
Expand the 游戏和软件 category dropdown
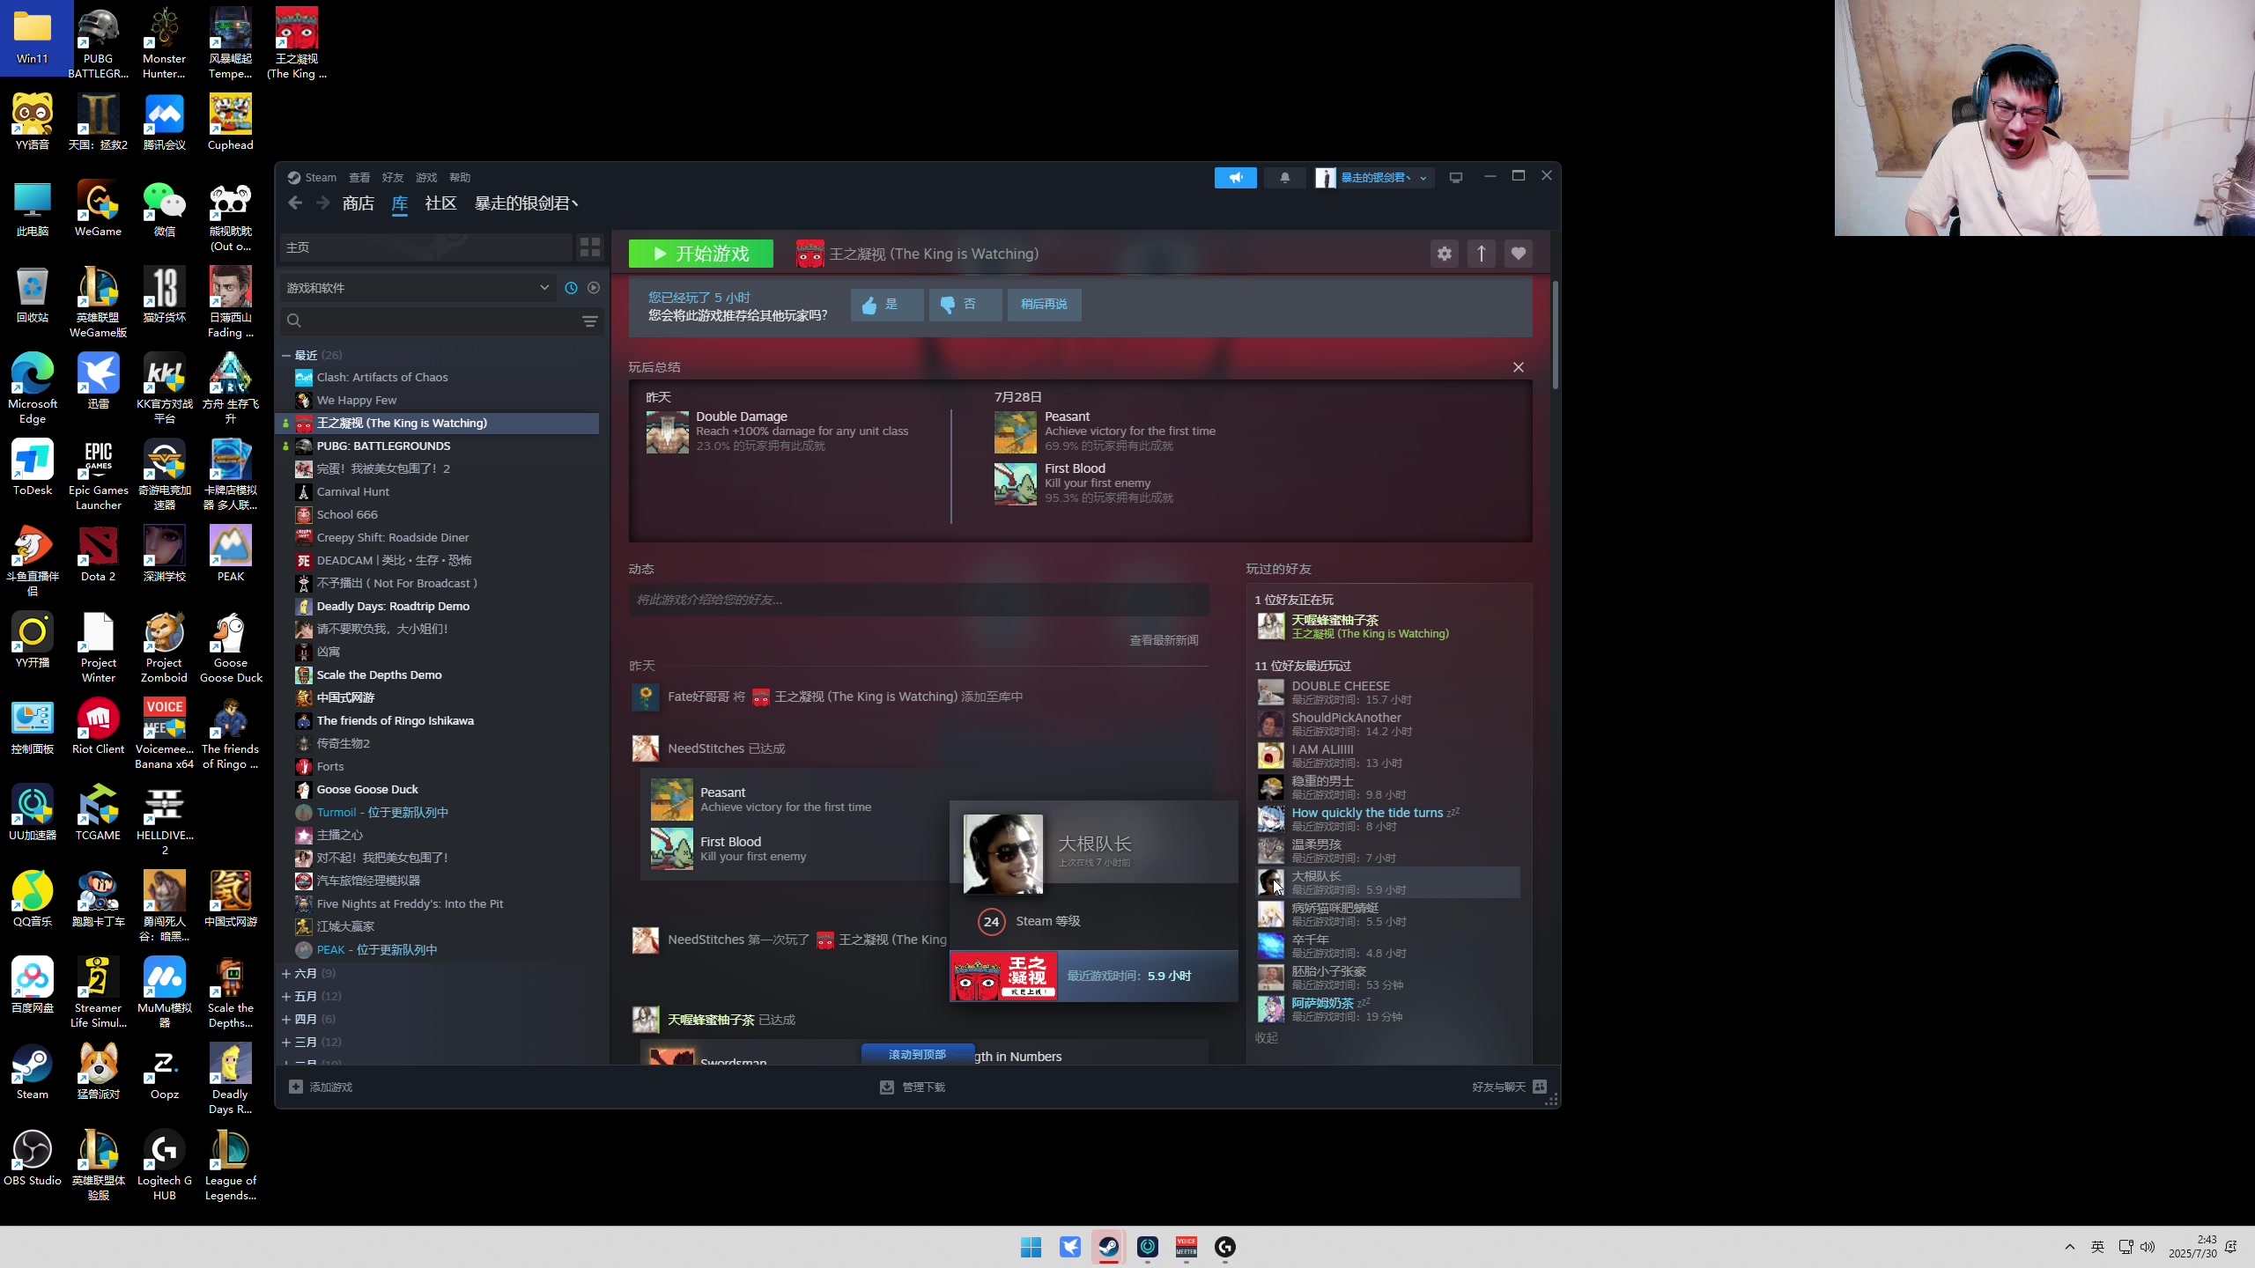[418, 288]
